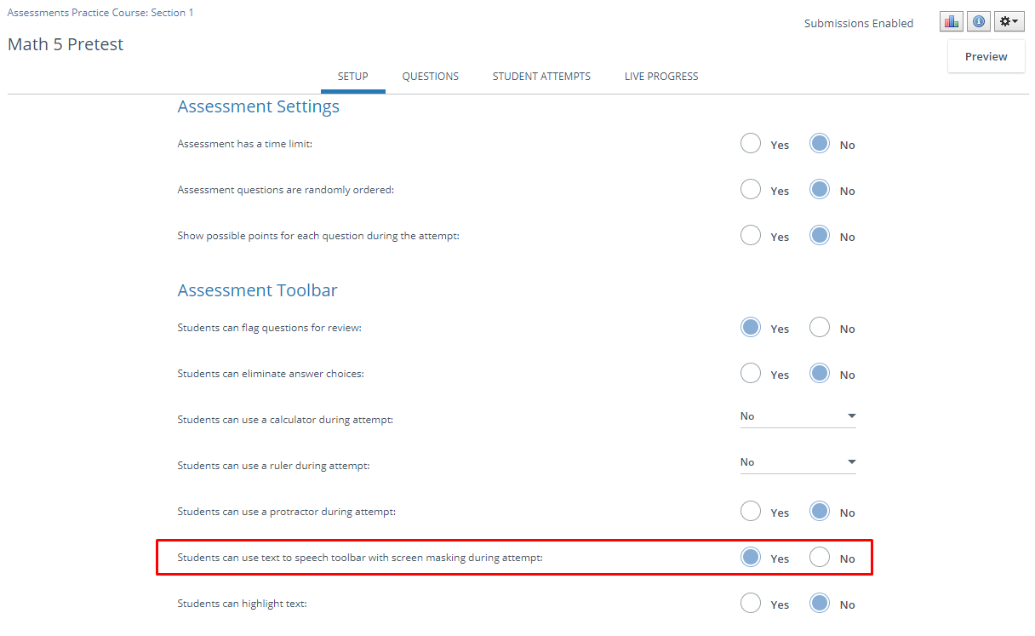
Task: Click the Assessment Toolbar heading
Action: point(257,290)
